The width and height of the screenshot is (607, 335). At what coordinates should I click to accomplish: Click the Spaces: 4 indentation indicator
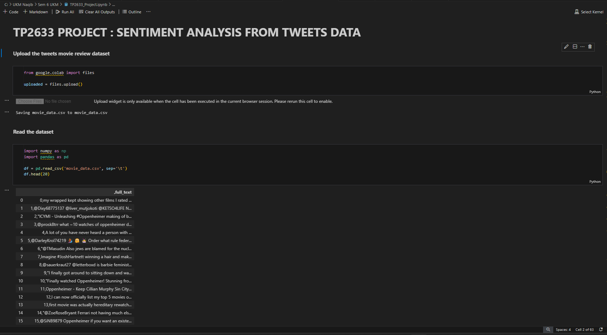coord(563,329)
